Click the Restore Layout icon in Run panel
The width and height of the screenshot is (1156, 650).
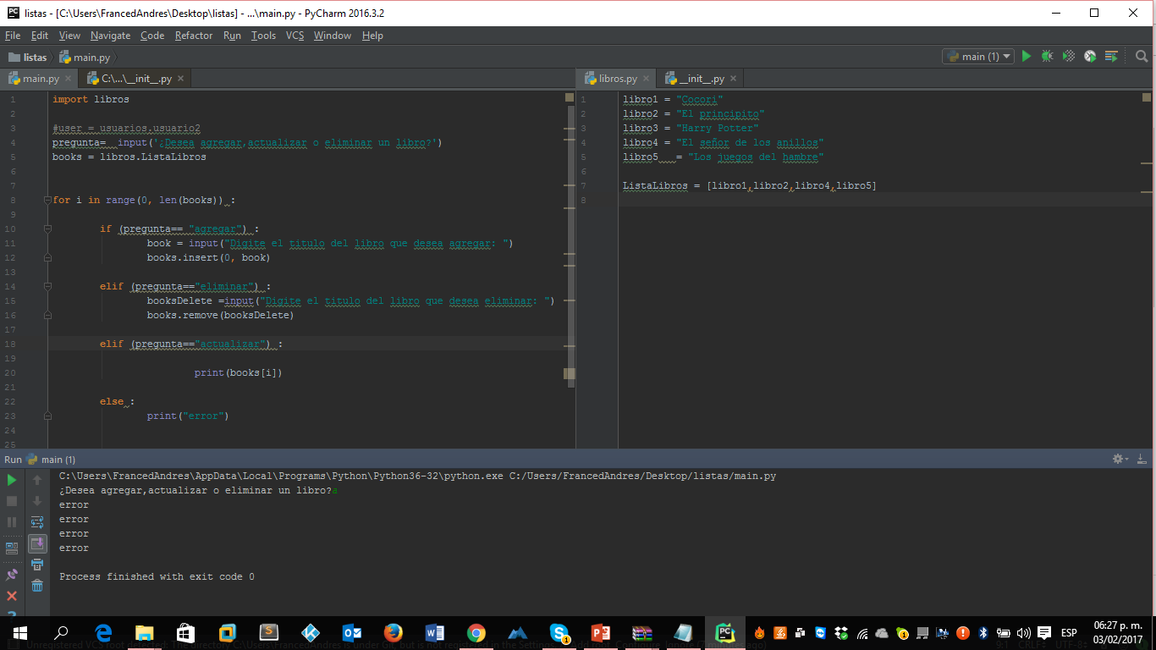click(x=12, y=548)
